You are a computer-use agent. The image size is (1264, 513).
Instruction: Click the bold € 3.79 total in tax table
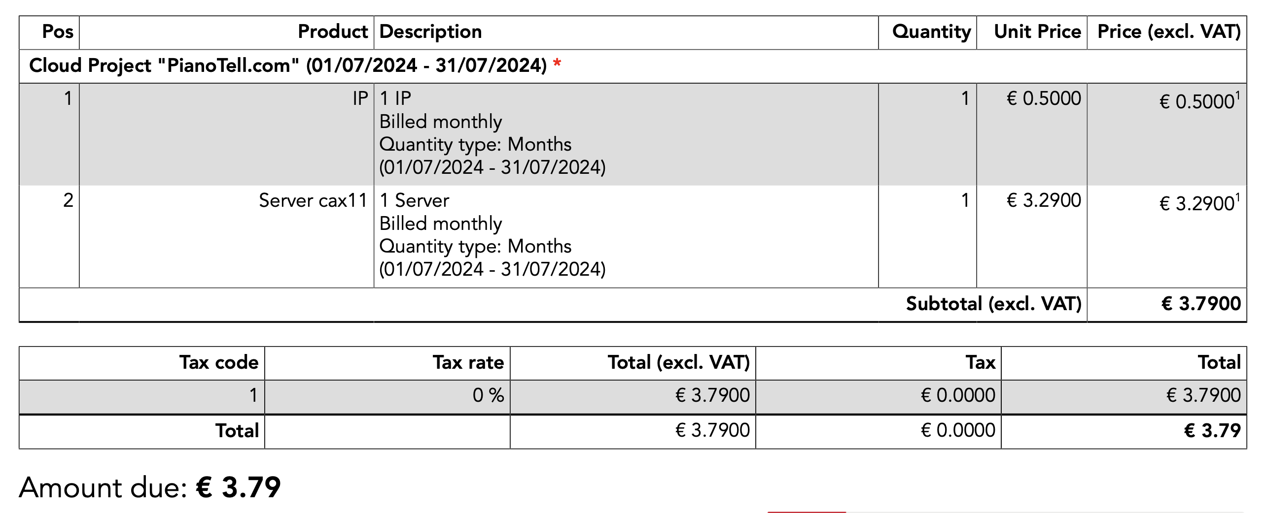[1212, 431]
